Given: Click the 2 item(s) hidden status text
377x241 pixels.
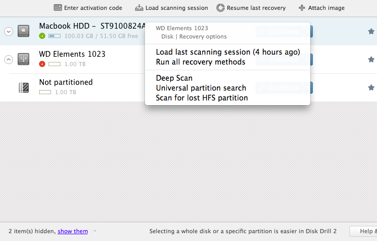Looking at the screenshot, I should [x=32, y=231].
